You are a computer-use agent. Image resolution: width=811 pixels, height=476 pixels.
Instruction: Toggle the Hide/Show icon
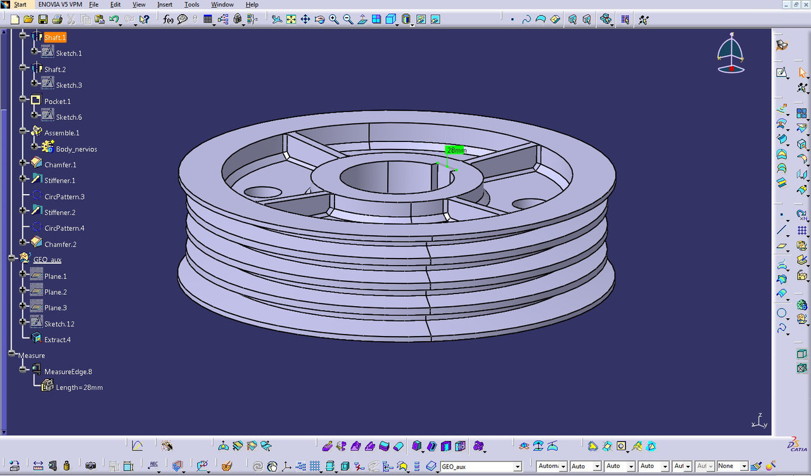tap(421, 20)
